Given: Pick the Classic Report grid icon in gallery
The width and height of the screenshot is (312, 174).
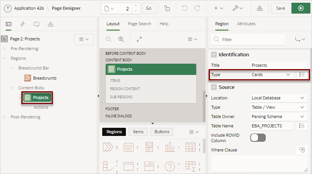Looking at the screenshot, I should pyautogui.click(x=190, y=147).
